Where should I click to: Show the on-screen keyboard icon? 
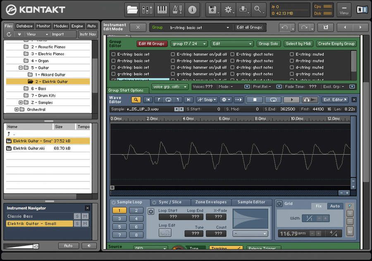(162, 10)
